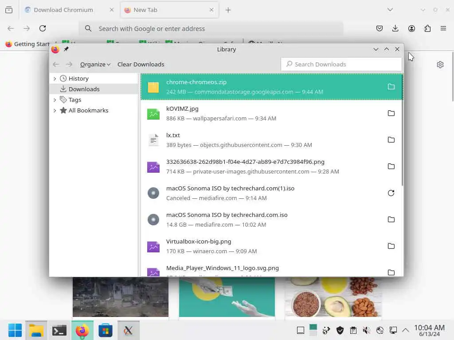
Task: Toggle the muted volume tray icon
Action: pyautogui.click(x=366, y=330)
